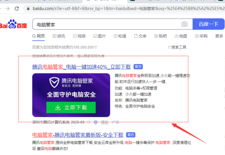The image size is (225, 155).
Task: Focus the search box containing 电脑管家
Action: (106, 24)
